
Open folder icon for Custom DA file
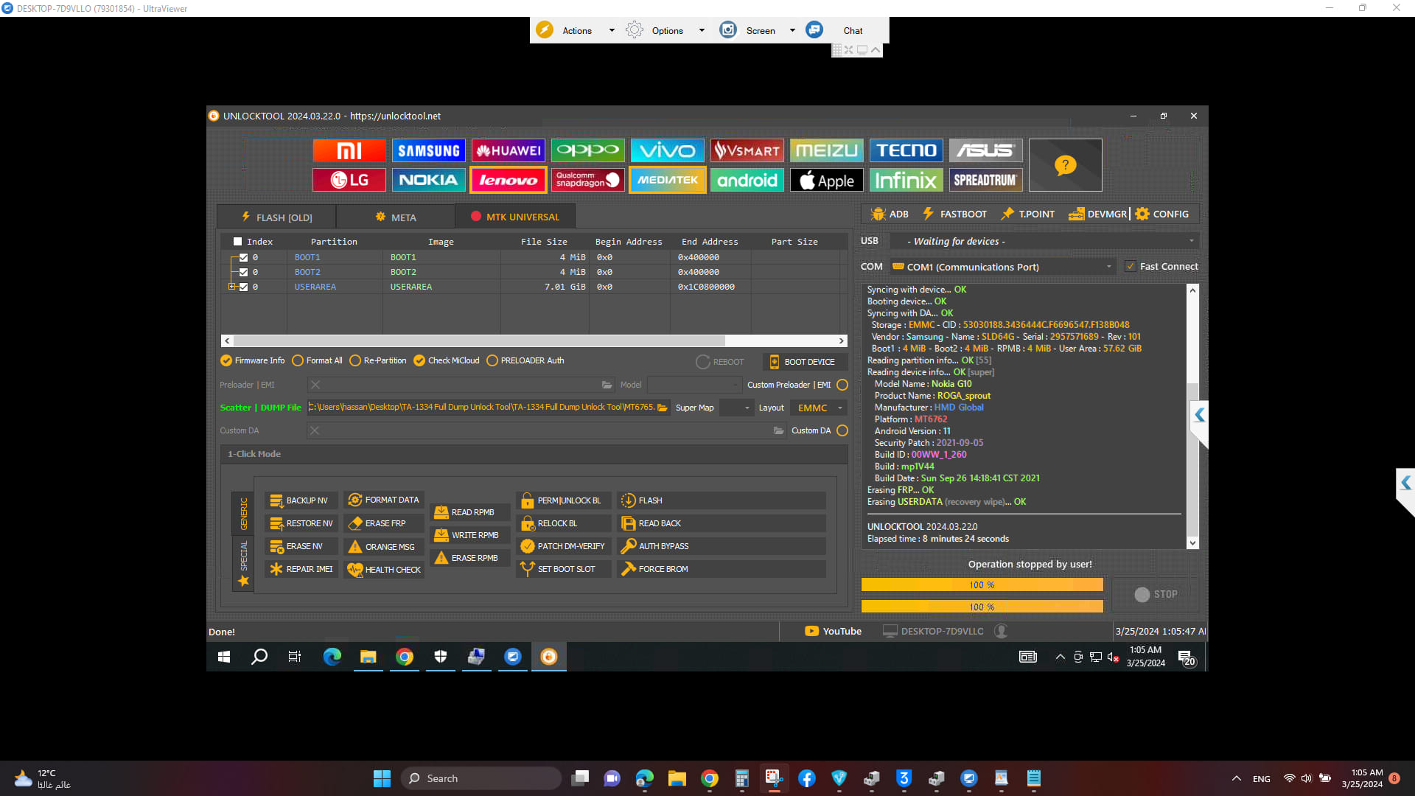778,430
